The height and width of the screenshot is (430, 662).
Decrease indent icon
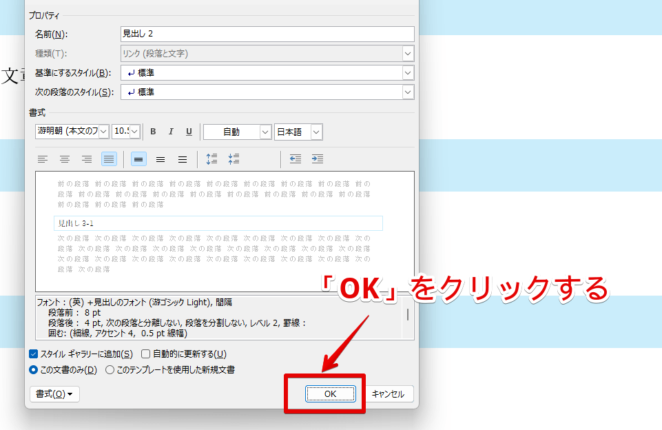point(296,159)
